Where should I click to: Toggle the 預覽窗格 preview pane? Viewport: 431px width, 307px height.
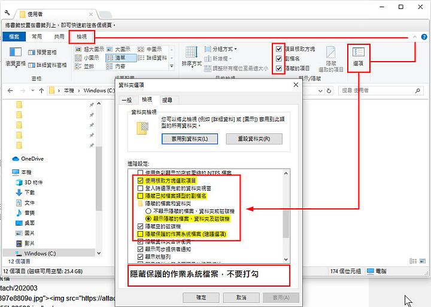click(x=43, y=52)
